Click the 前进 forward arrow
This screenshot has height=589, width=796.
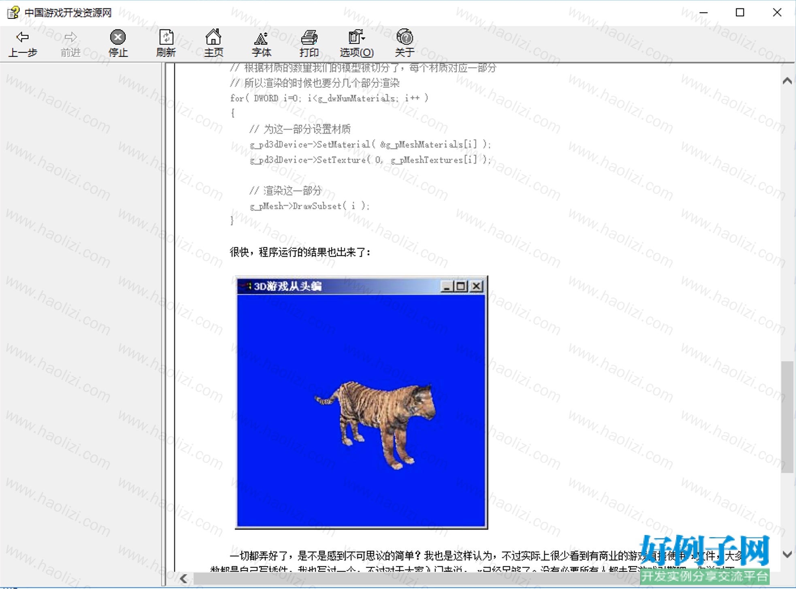point(70,44)
